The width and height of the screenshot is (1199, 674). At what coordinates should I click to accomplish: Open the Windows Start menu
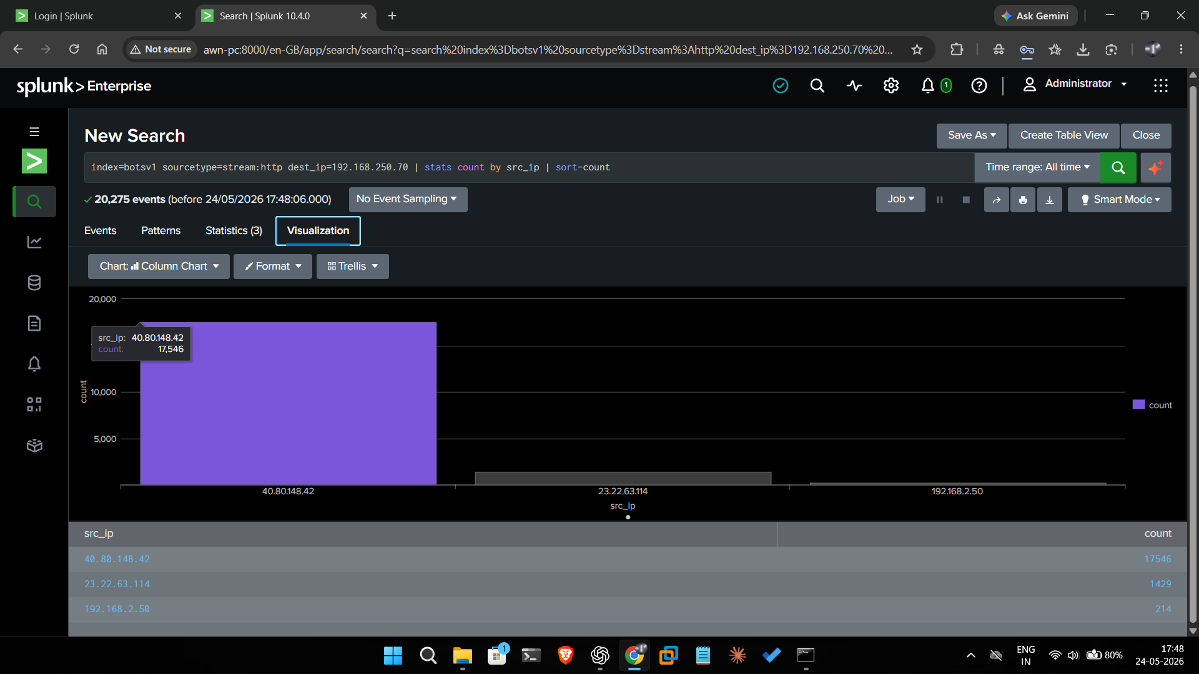tap(393, 655)
